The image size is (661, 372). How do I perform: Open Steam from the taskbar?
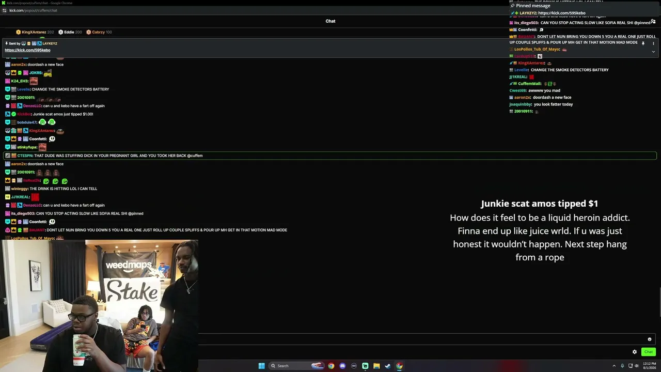pos(388,366)
